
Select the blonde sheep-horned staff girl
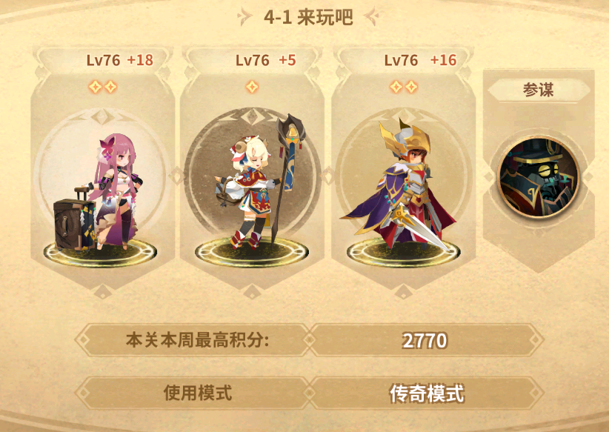point(249,190)
